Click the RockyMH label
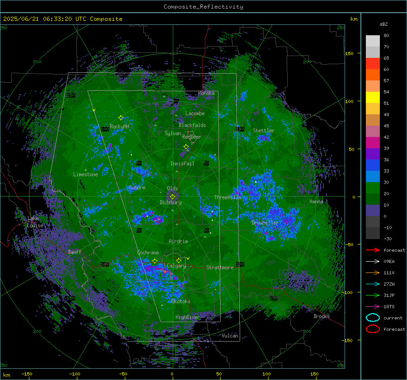The height and width of the screenshot is (380, 407). [119, 127]
